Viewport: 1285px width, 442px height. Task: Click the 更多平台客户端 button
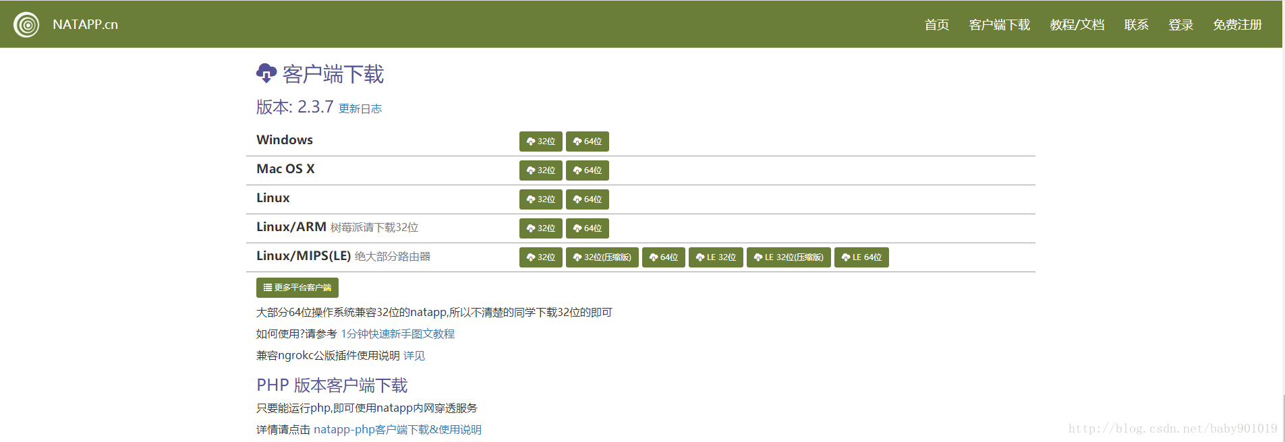pos(297,288)
